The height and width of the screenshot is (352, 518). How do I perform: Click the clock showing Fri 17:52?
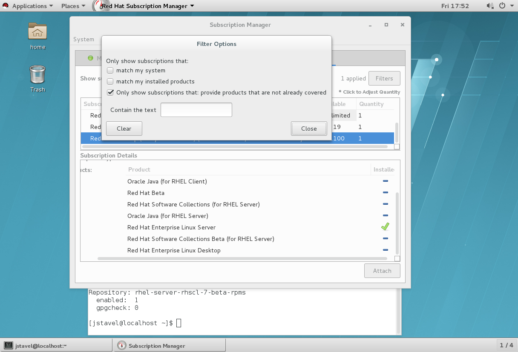click(x=455, y=6)
